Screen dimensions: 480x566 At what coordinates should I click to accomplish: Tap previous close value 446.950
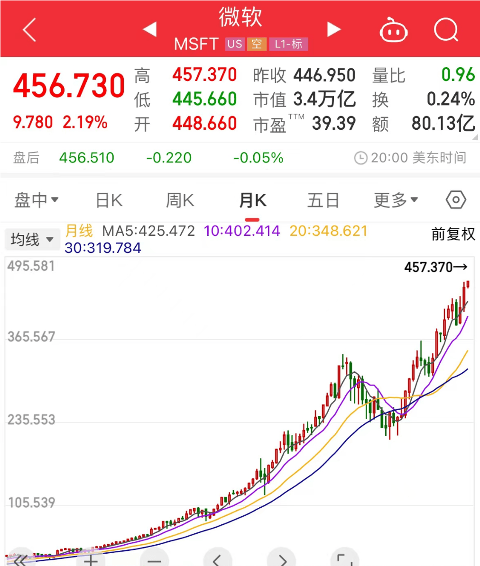click(x=324, y=75)
